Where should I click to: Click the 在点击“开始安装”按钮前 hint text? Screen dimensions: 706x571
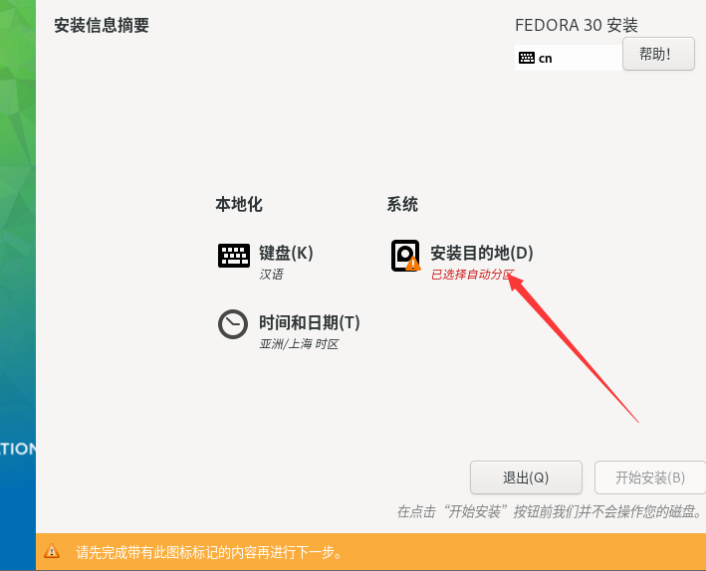pos(550,511)
